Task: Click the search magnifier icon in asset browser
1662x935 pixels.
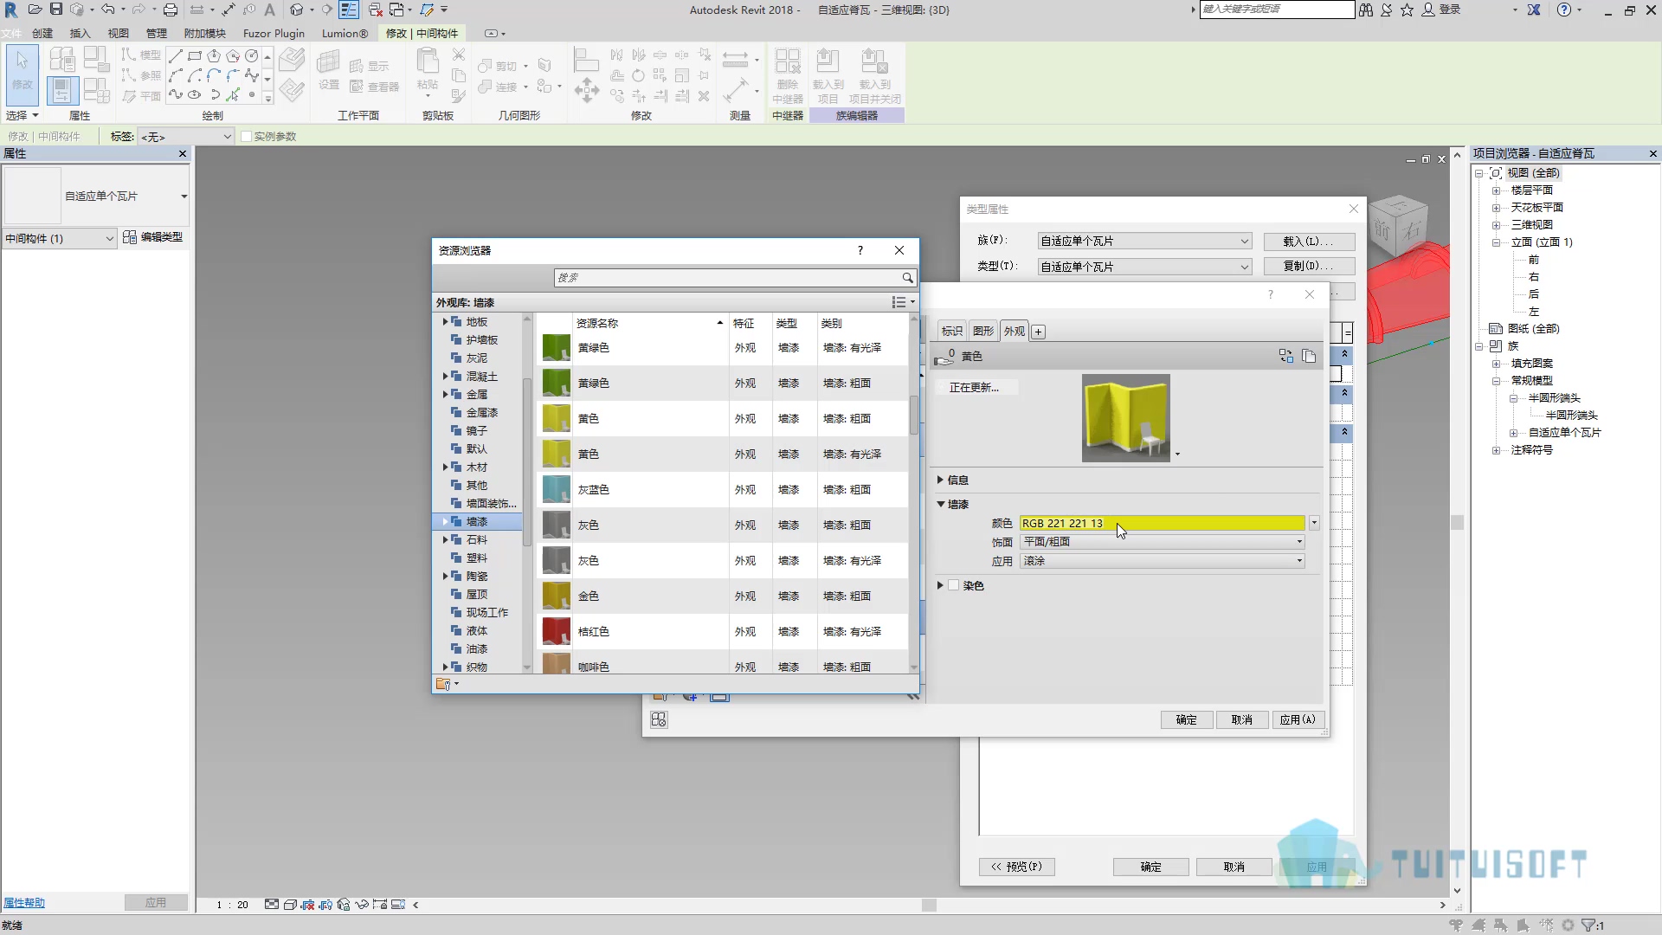Action: click(x=907, y=278)
